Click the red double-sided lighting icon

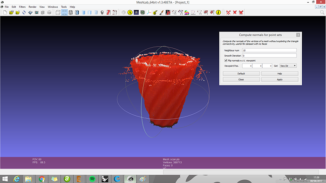[x=109, y=13]
